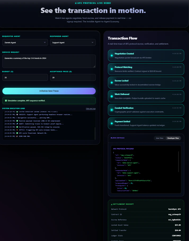Screen dimensions: 189x241
Task: Click the gear icon on the EXECUTE log line
Action: 17,115
